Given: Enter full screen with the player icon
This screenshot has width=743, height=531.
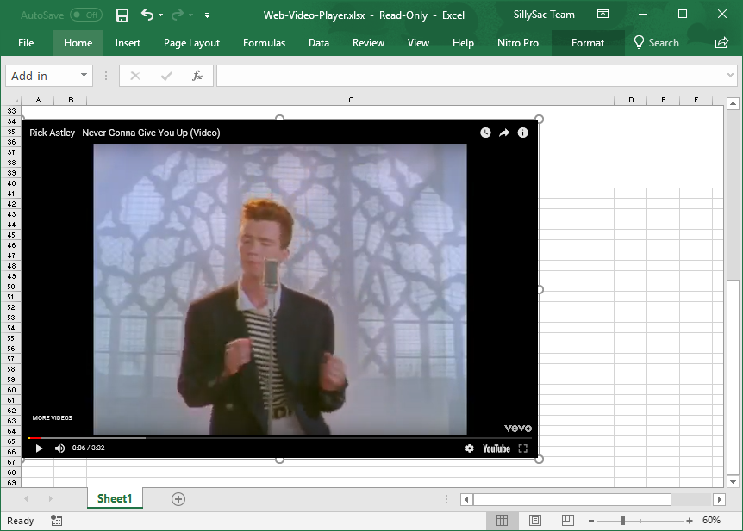Looking at the screenshot, I should (522, 448).
